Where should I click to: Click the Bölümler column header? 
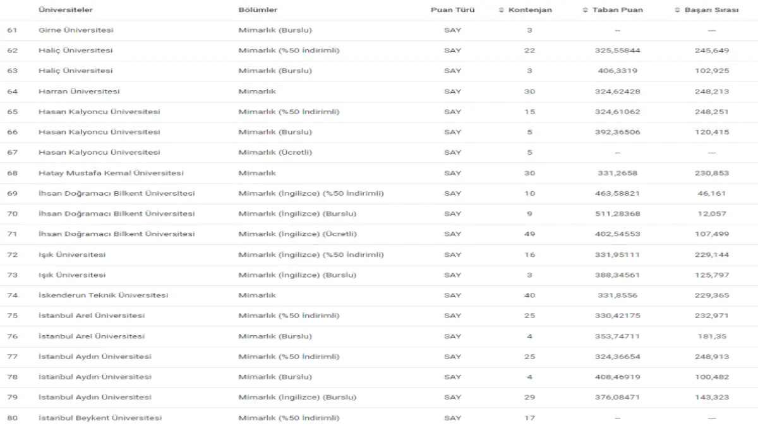point(258,10)
